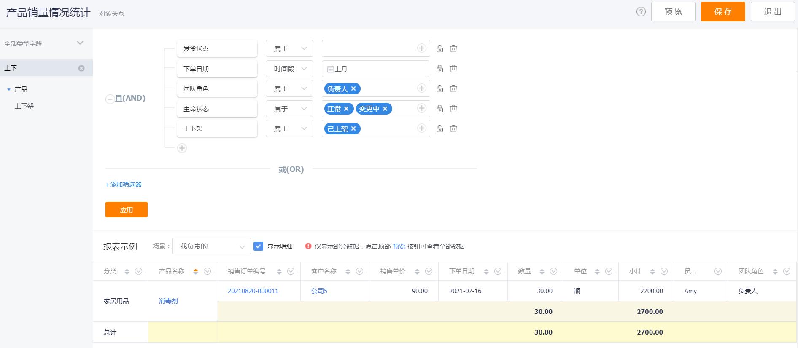Remove 正常 tag
Image resolution: width=798 pixels, height=348 pixels.
[346, 109]
